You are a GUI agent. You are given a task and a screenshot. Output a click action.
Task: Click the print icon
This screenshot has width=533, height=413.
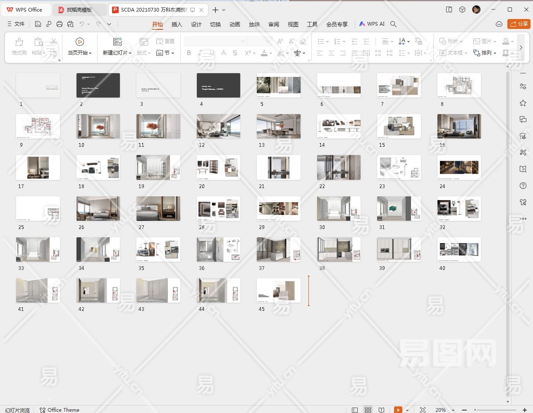pyautogui.click(x=60, y=24)
